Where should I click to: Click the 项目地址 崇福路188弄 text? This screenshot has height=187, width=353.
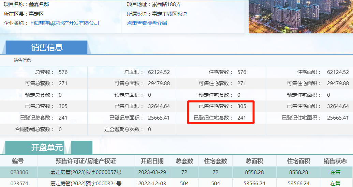click(x=154, y=4)
